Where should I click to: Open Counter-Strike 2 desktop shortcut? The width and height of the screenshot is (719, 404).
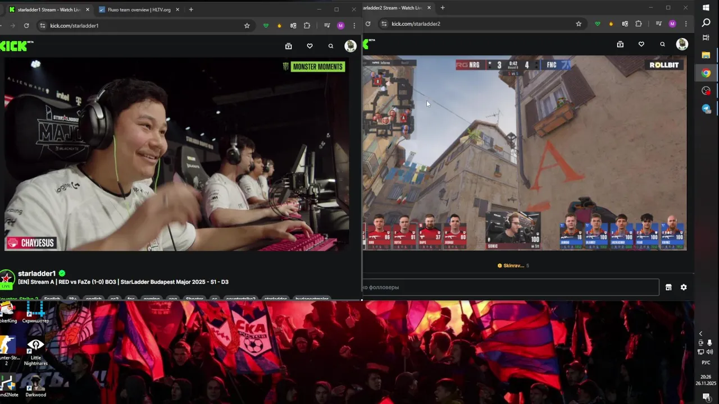click(7, 352)
